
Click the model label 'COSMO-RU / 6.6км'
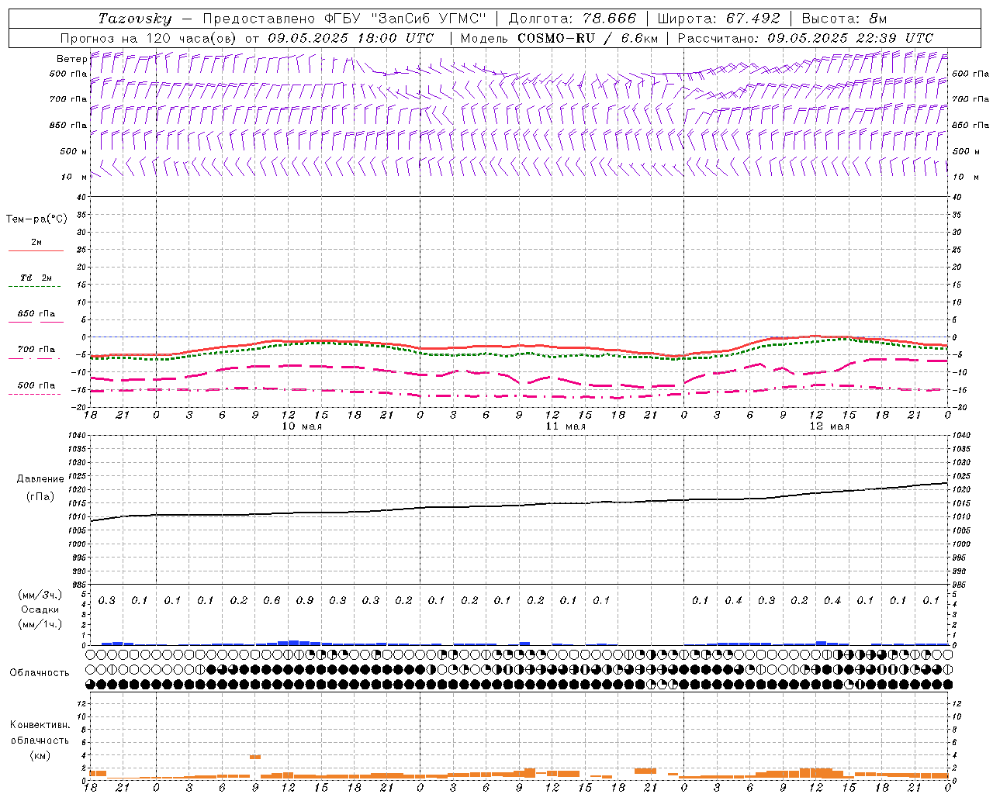point(587,38)
